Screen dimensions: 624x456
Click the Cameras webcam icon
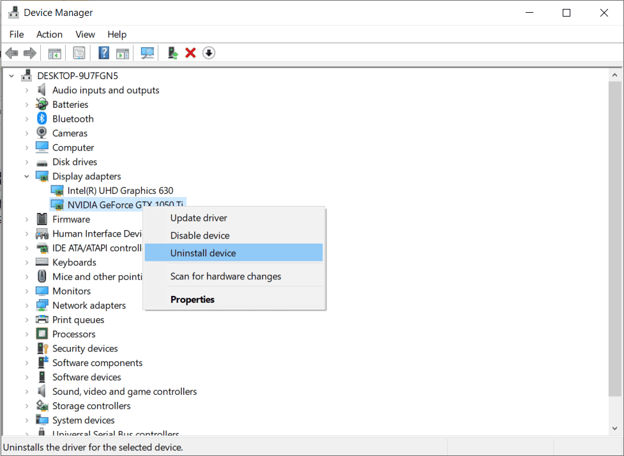[42, 133]
